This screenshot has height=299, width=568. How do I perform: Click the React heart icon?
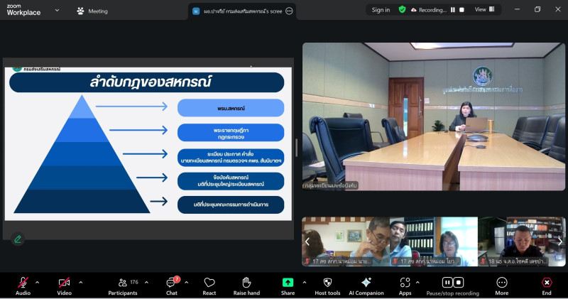pyautogui.click(x=209, y=284)
